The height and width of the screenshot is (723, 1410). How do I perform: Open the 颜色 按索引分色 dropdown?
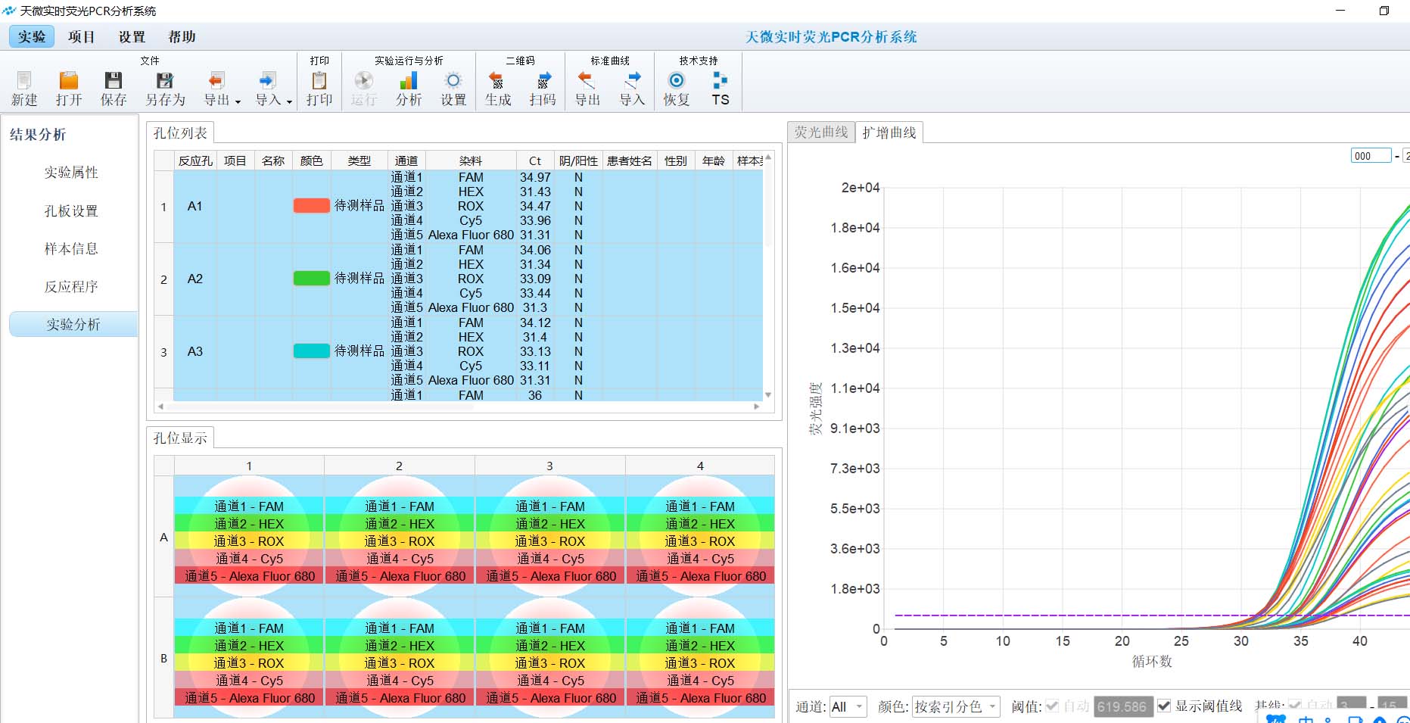click(x=956, y=707)
